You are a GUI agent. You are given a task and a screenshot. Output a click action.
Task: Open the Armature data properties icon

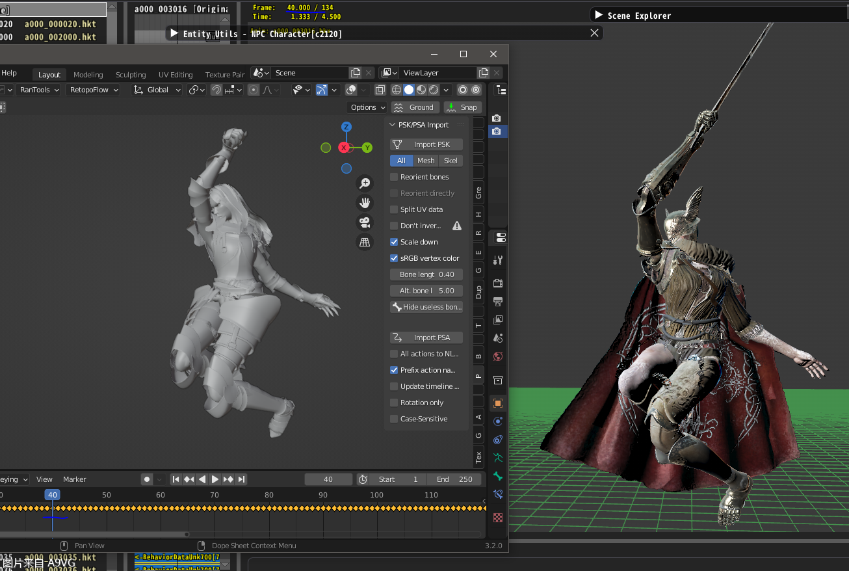(498, 458)
